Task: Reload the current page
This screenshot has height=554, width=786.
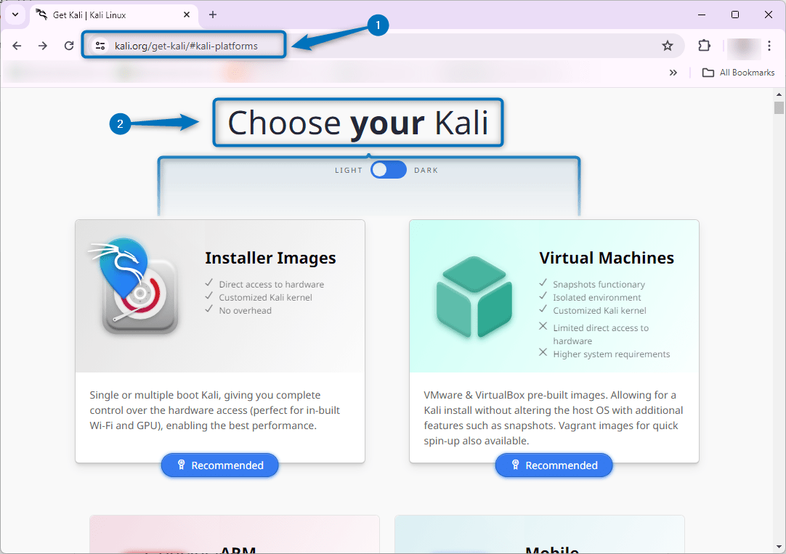Action: pos(69,45)
